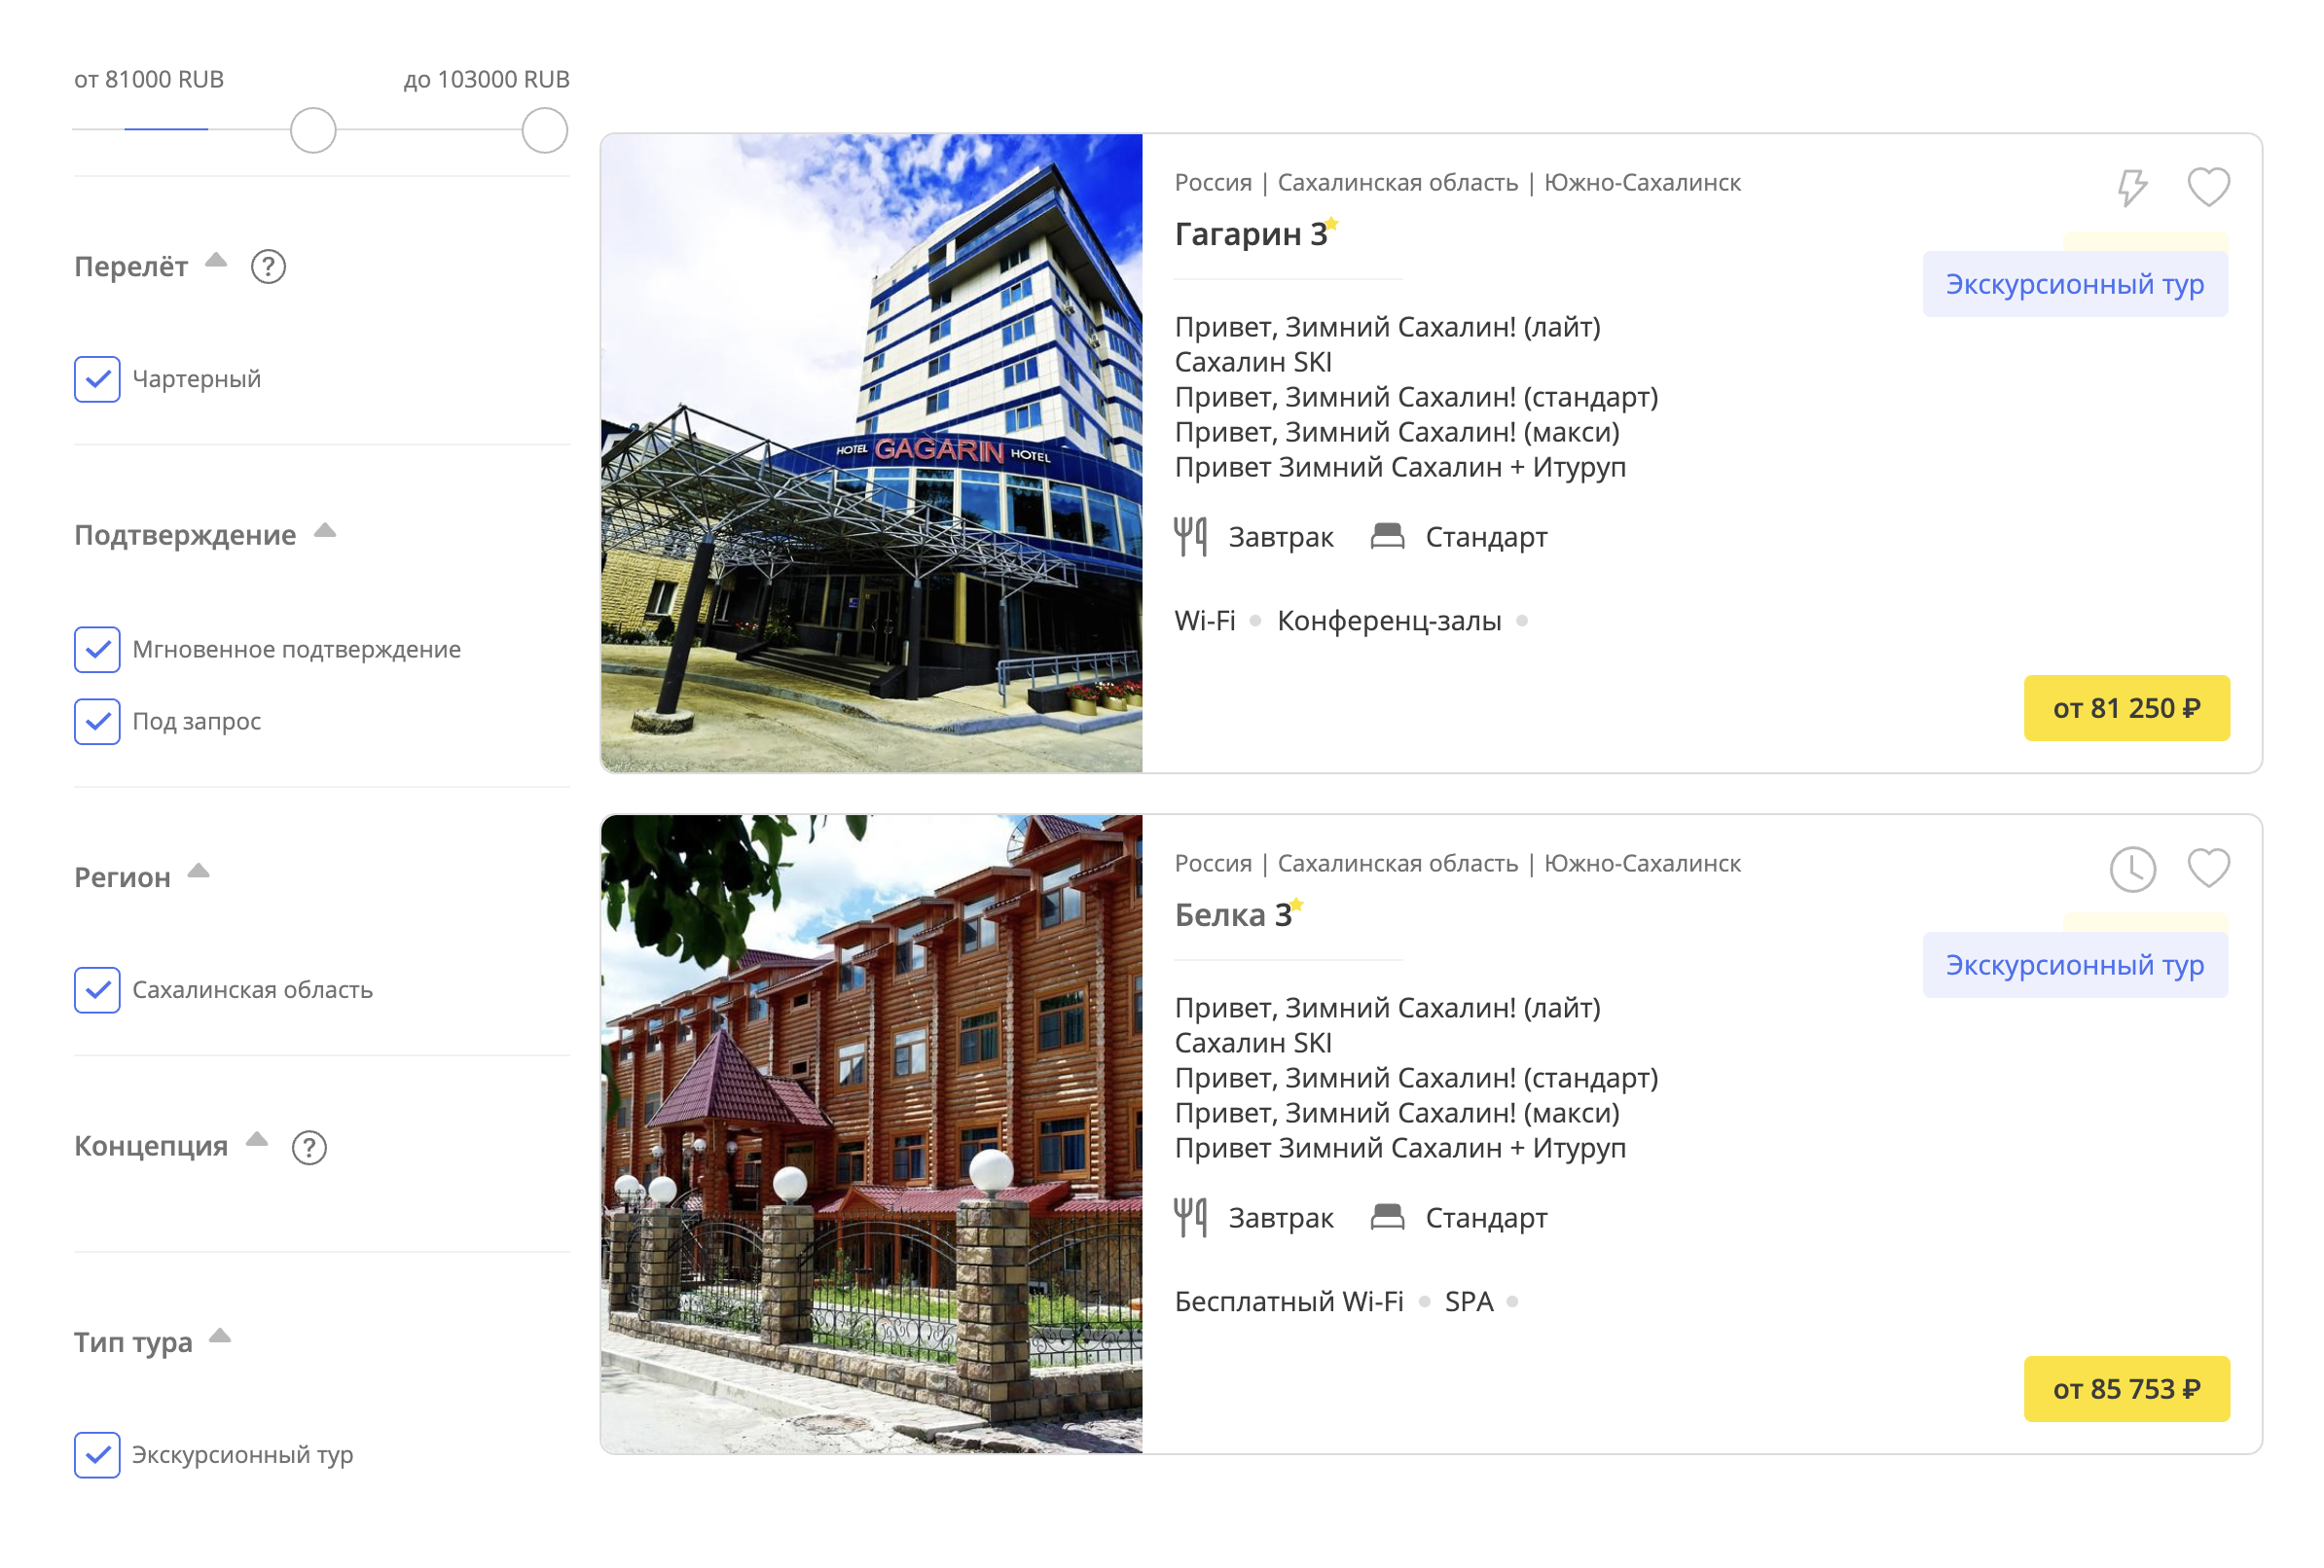Click the lightning instant-confirmation icon on Гагарин card
Viewport: 2324px width, 1568px height.
point(2133,187)
